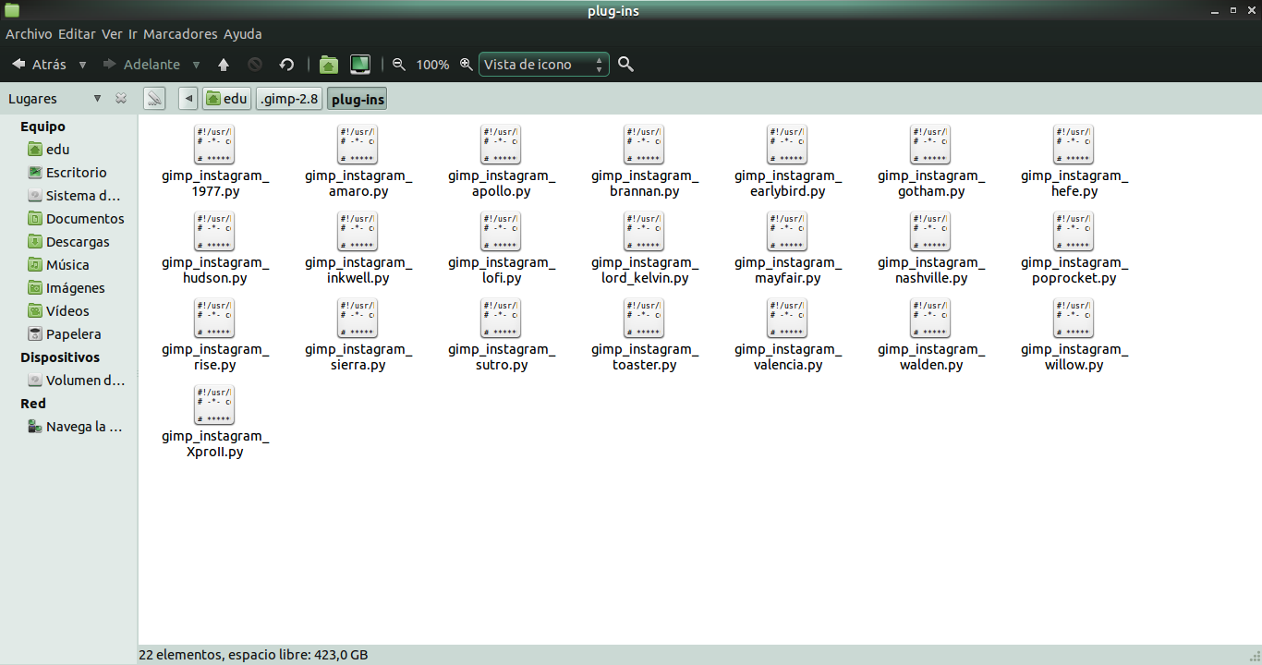Select the gimp_instagram_hudson.py file icon
This screenshot has height=665, width=1262.
click(x=214, y=232)
